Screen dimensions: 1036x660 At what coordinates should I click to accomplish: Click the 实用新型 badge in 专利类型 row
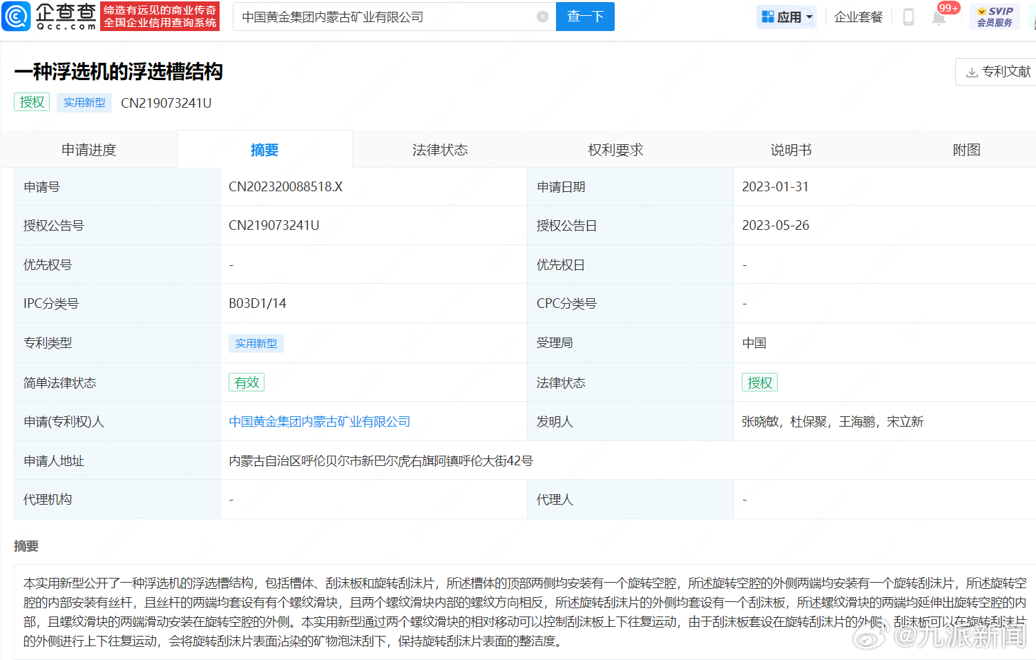(256, 343)
